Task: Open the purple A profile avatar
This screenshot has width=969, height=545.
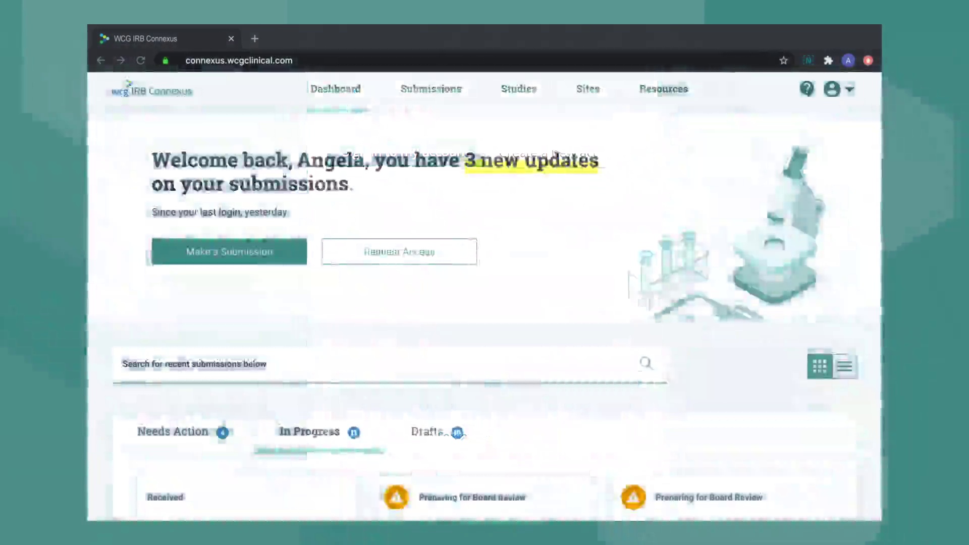Action: point(848,61)
